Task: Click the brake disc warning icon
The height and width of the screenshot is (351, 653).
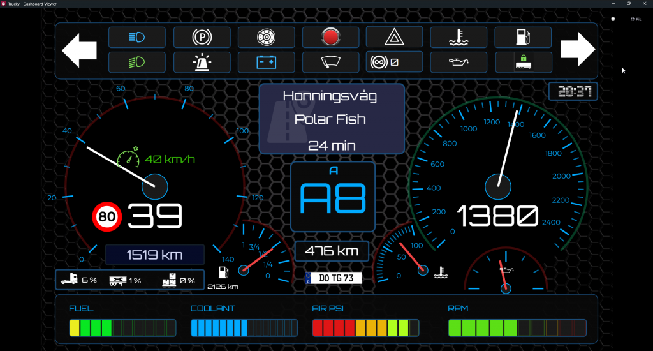Action: (266, 38)
